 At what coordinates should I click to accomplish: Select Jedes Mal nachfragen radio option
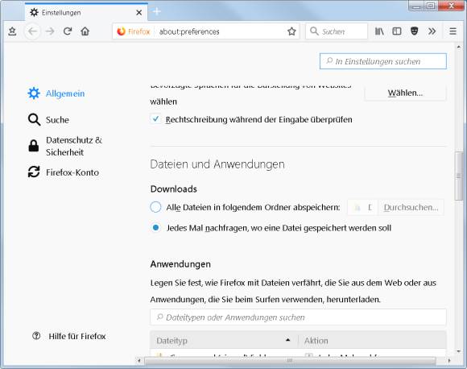pos(155,228)
